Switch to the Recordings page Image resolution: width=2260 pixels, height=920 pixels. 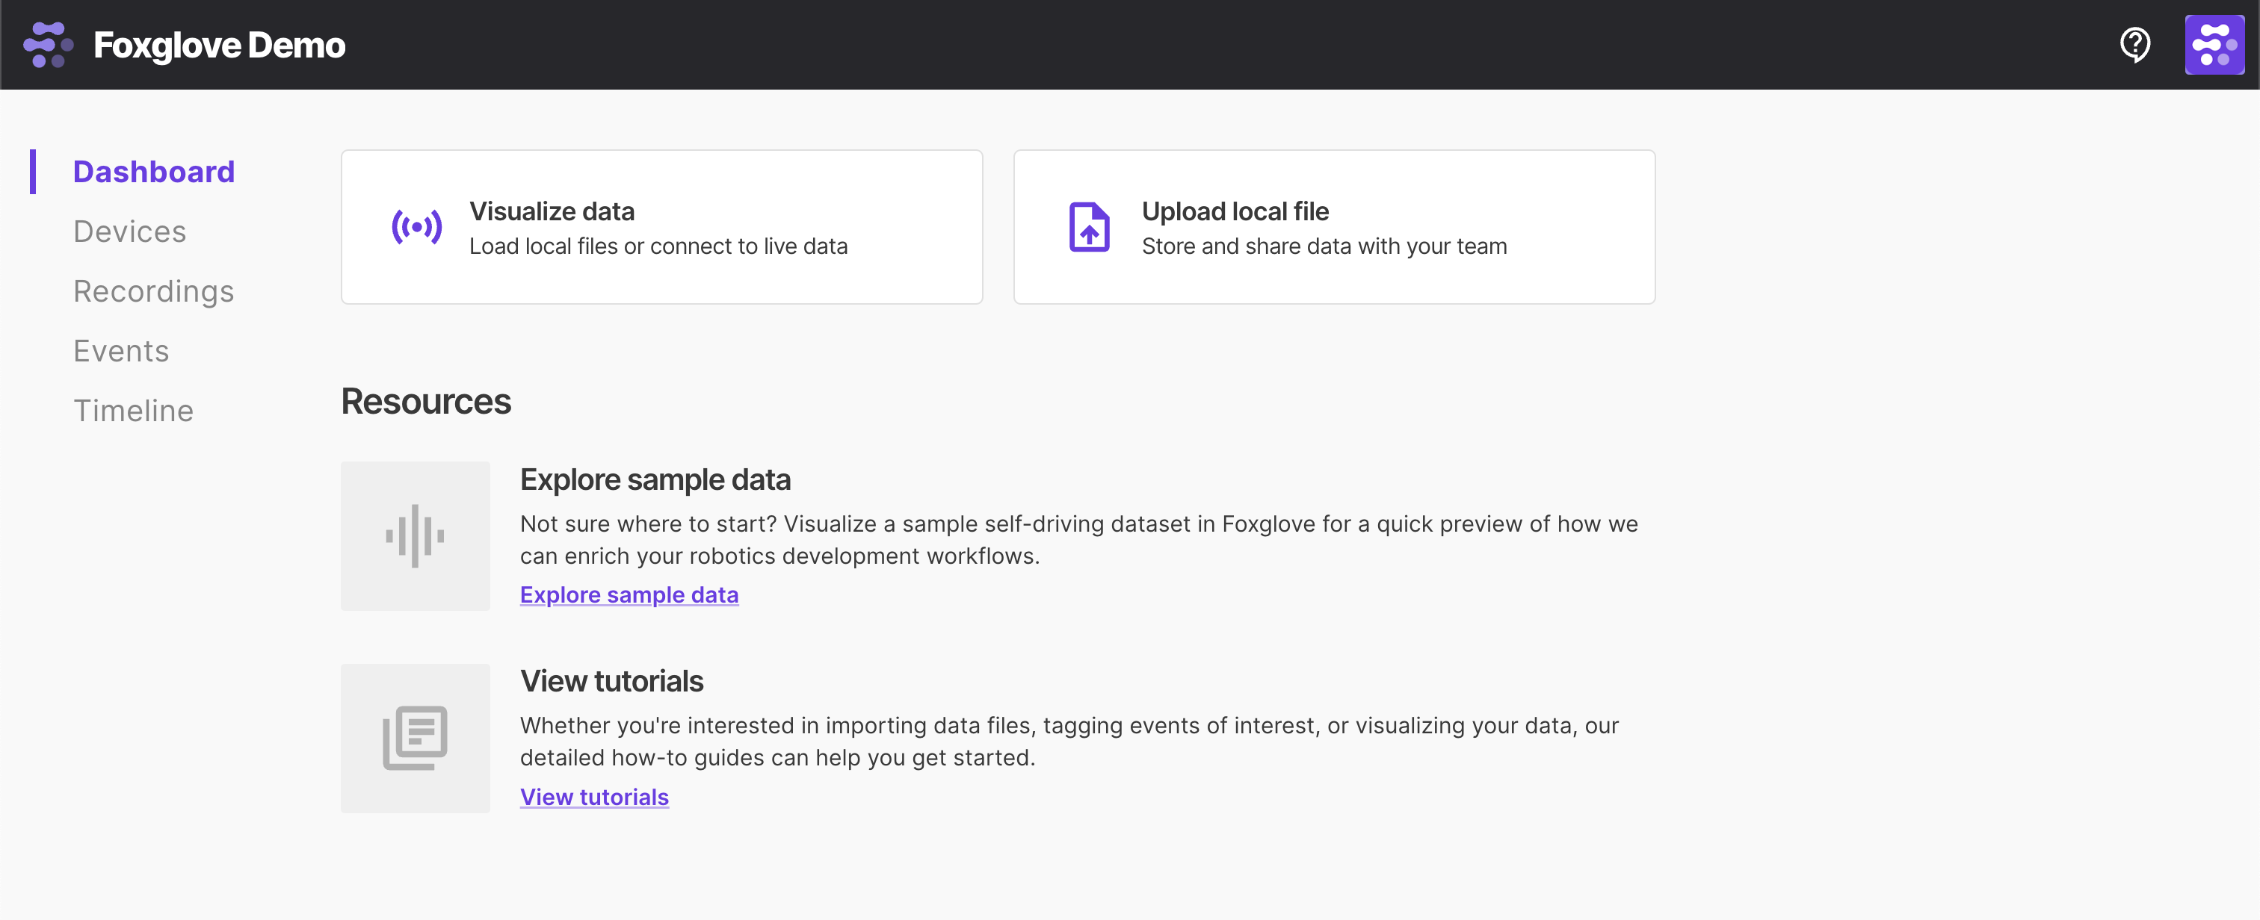(x=153, y=291)
